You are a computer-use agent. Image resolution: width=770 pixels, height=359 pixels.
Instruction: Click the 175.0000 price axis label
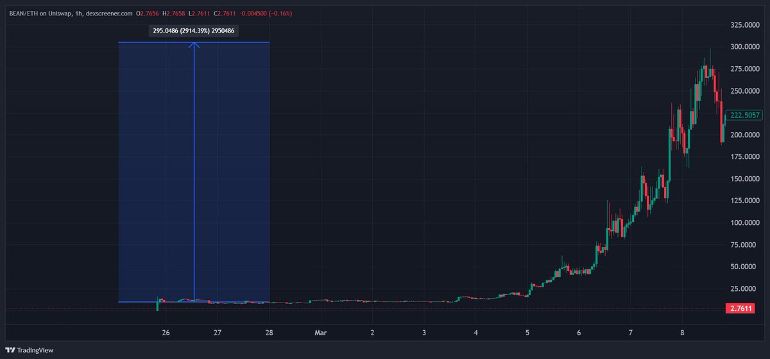[x=745, y=156]
